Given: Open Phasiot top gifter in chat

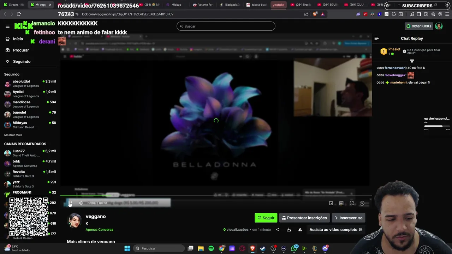Looking at the screenshot, I should [391, 52].
